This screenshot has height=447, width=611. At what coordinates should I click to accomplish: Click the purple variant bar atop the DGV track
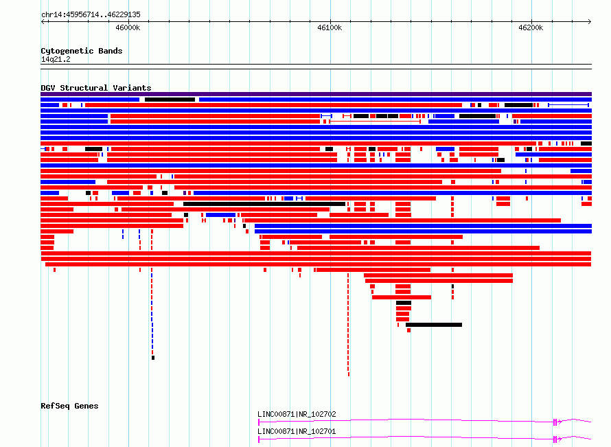click(x=316, y=94)
